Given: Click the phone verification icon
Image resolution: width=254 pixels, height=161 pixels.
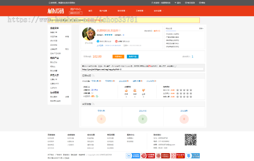Looking at the screenshot, I should pyautogui.click(x=98, y=41).
